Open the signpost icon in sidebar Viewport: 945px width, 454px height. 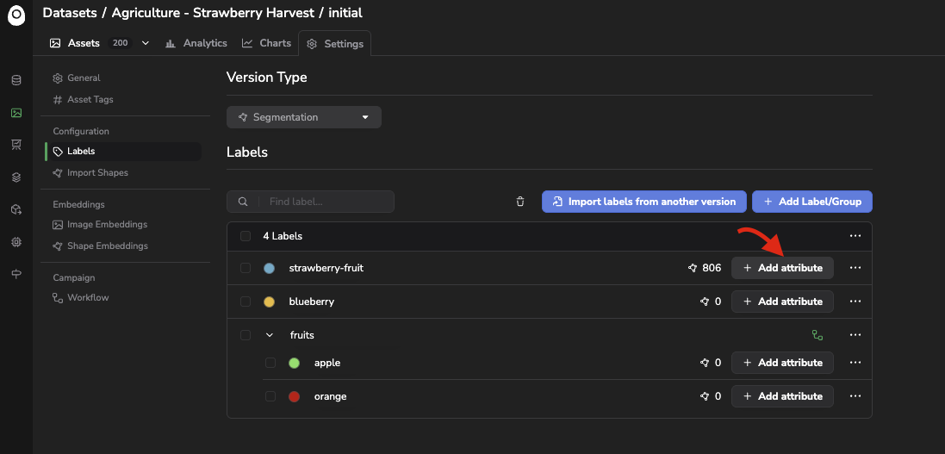pos(16,274)
